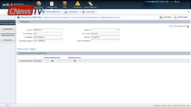Select the Статистика sidebar item
Screen dimensions: 191x107
point(8,40)
